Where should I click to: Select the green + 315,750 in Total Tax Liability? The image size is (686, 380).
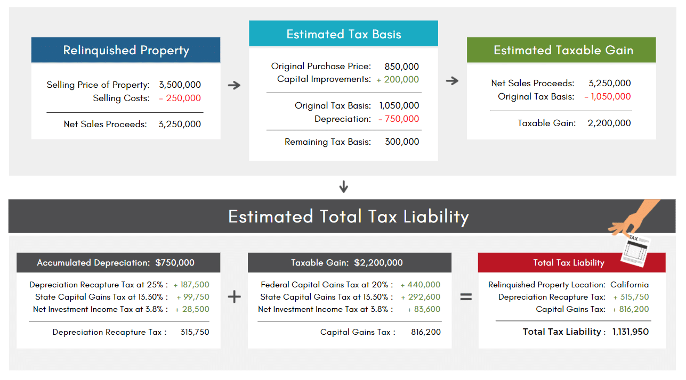pyautogui.click(x=631, y=297)
